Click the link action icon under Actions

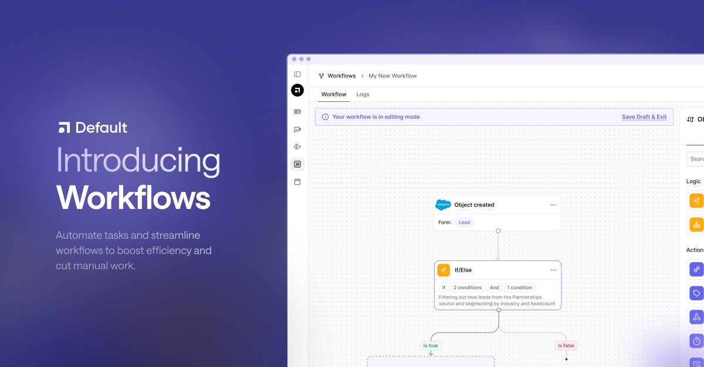pyautogui.click(x=696, y=269)
